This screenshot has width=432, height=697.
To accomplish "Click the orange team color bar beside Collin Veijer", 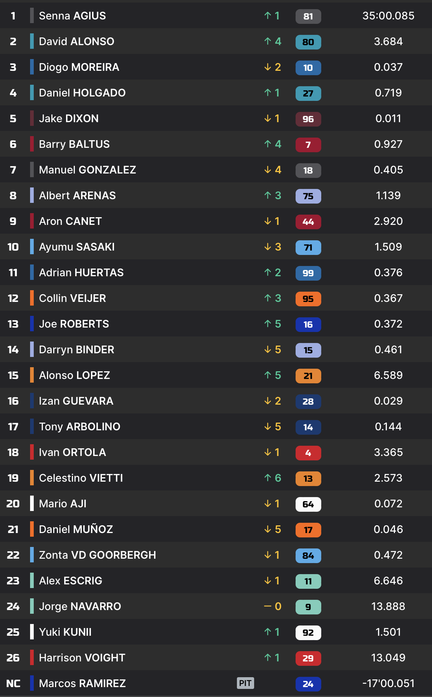I will point(32,298).
